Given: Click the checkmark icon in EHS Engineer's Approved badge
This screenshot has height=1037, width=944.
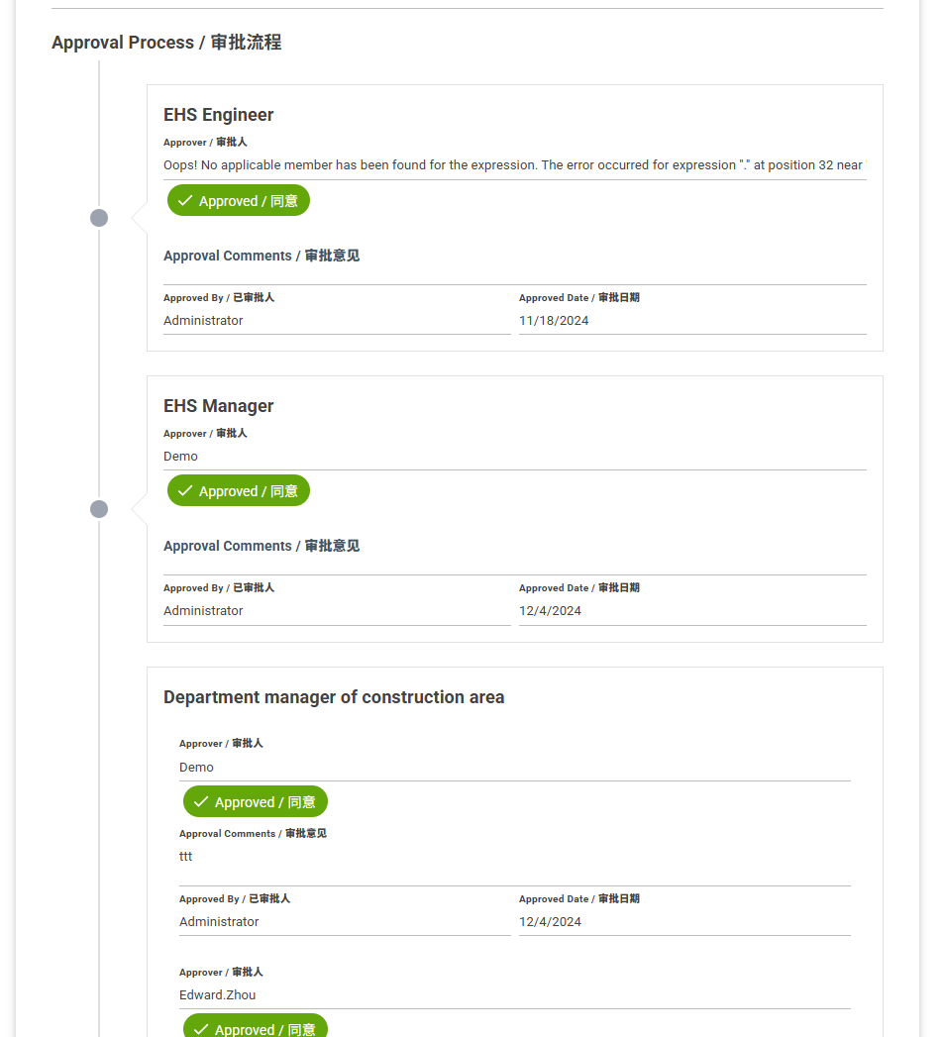Looking at the screenshot, I should click(x=184, y=201).
